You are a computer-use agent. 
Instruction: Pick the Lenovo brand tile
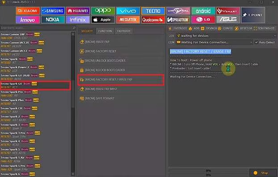pyautogui.click(x=27, y=20)
